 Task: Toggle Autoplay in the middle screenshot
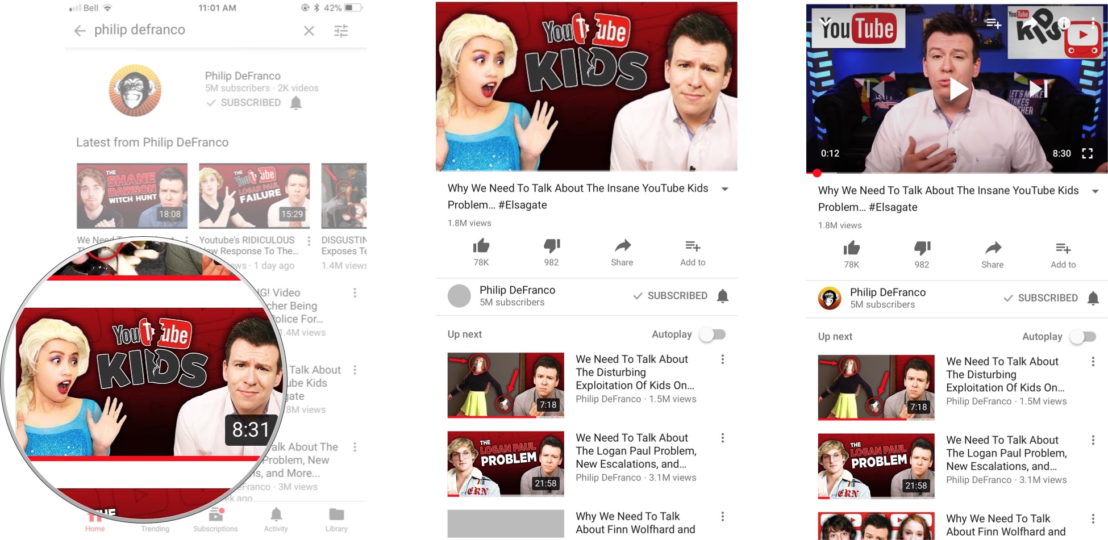[x=713, y=334]
